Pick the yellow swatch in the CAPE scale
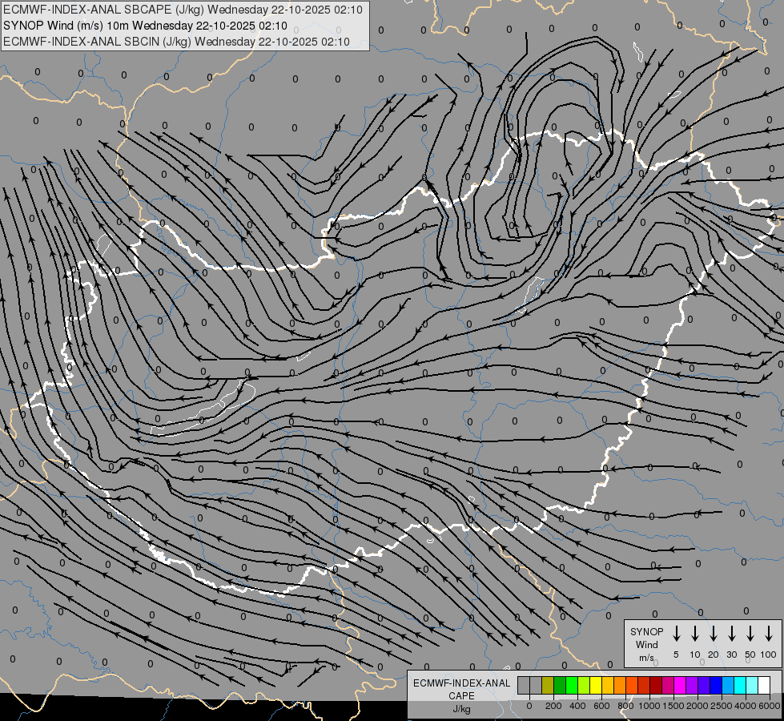The height and width of the screenshot is (721, 784). point(596,685)
